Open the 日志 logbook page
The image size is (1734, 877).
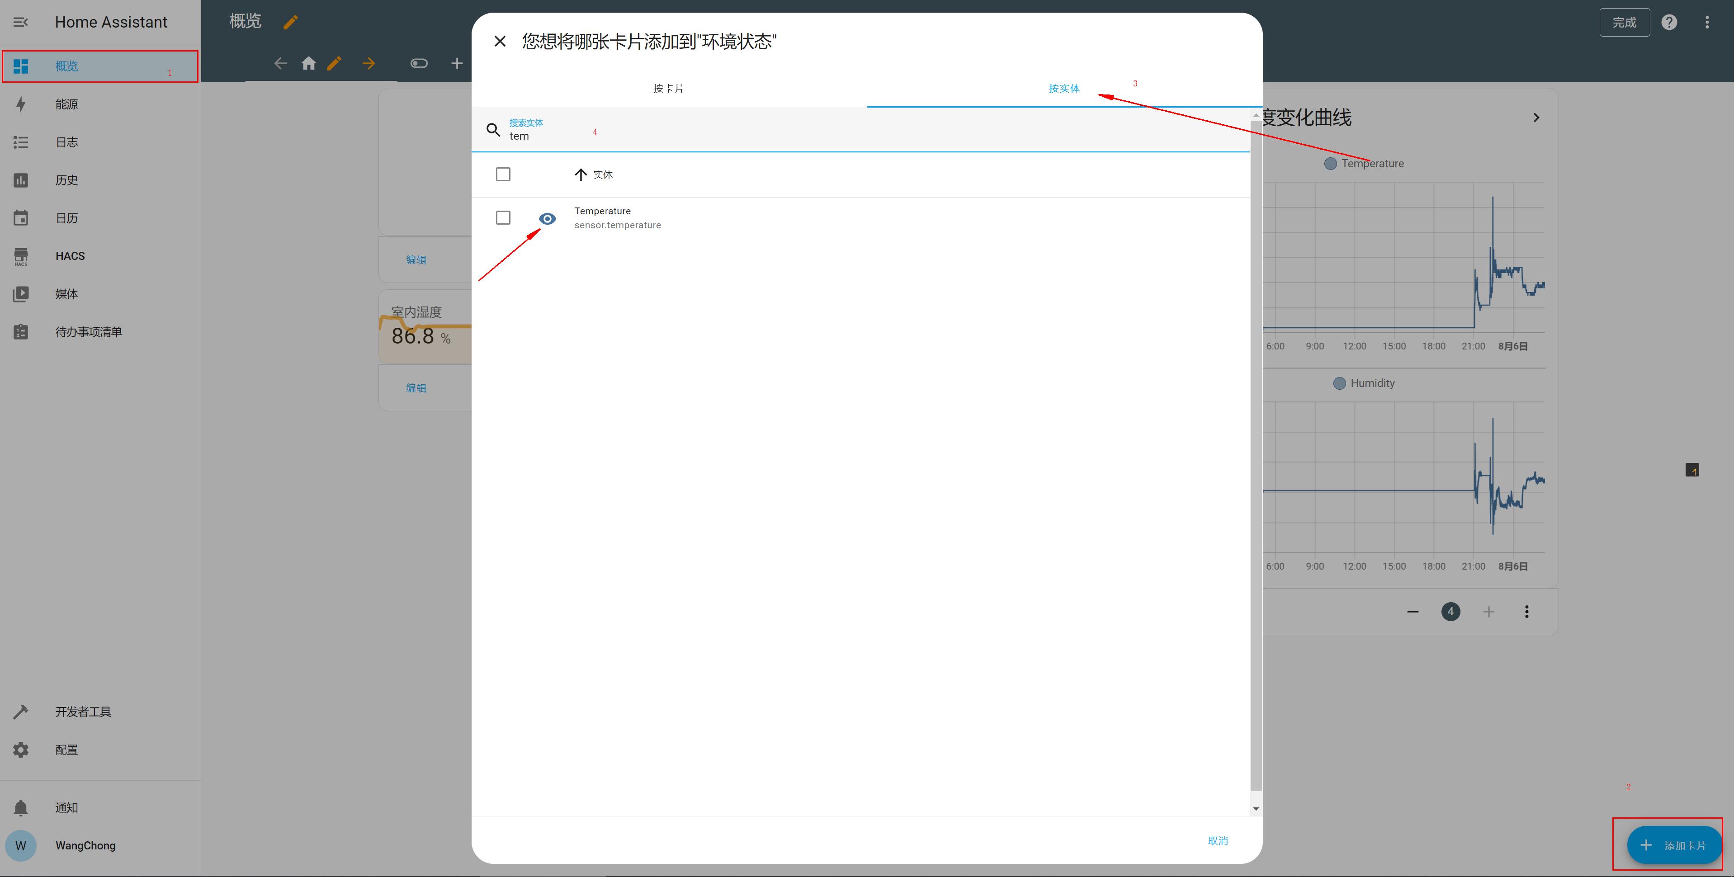tap(100, 142)
